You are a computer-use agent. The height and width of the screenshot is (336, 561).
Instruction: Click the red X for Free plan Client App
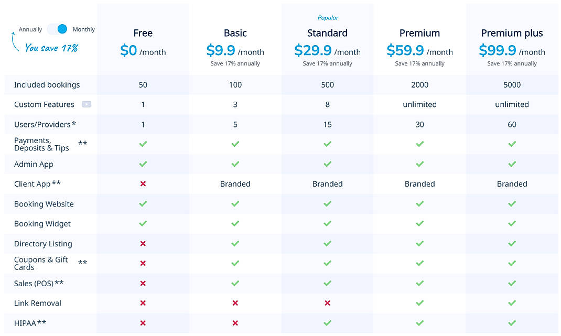143,184
